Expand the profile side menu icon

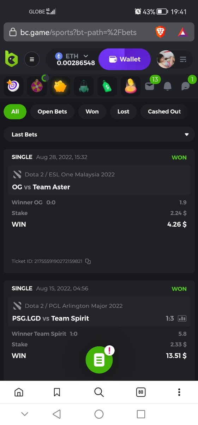tap(183, 59)
